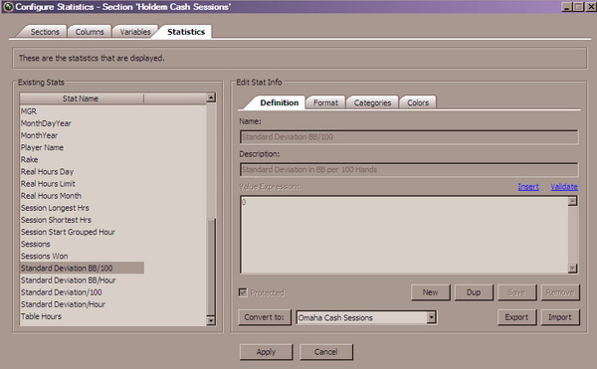Click Value Expression scroll down arrow
The height and width of the screenshot is (369, 597).
click(x=573, y=269)
